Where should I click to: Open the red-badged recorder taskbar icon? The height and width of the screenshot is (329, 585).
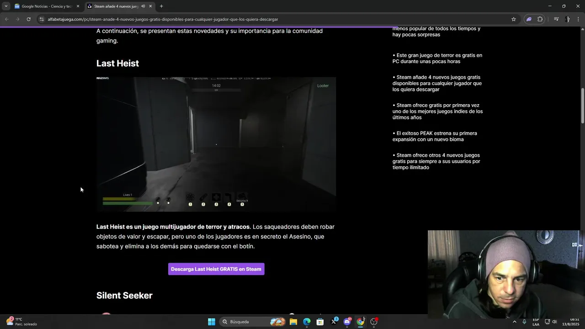click(x=374, y=322)
